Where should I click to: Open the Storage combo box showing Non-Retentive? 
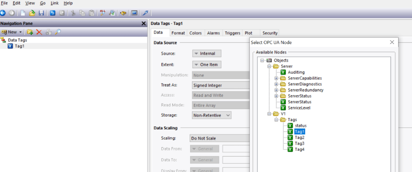point(212,115)
